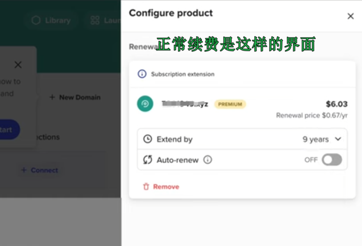Click the red trash can icon
Screen dimensions: 362x246
click(x=146, y=187)
